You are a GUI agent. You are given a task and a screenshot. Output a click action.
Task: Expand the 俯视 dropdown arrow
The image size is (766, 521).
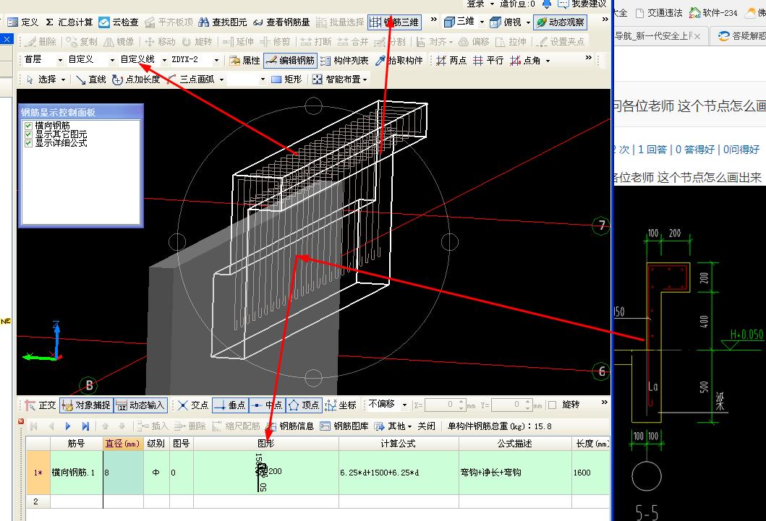pos(528,22)
